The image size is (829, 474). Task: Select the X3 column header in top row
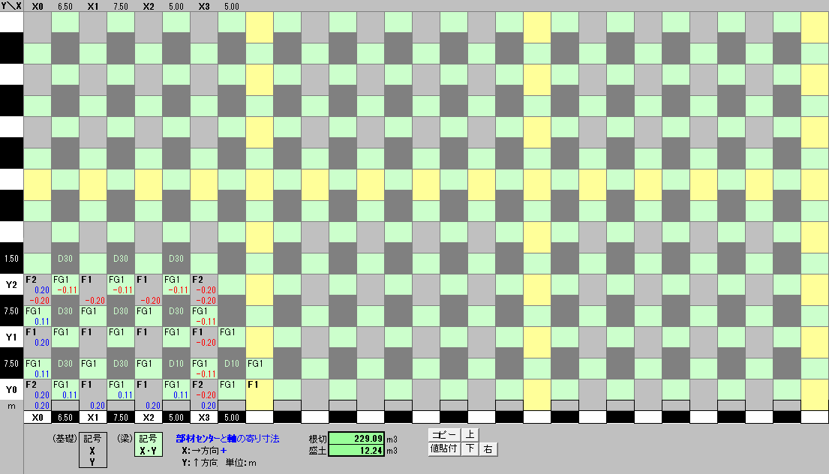pyautogui.click(x=204, y=6)
